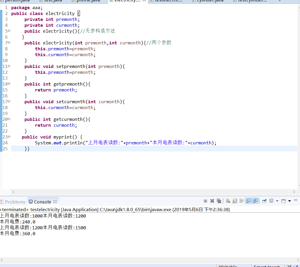
Task: Click the closing braces on line 25
Action: pos(27,149)
